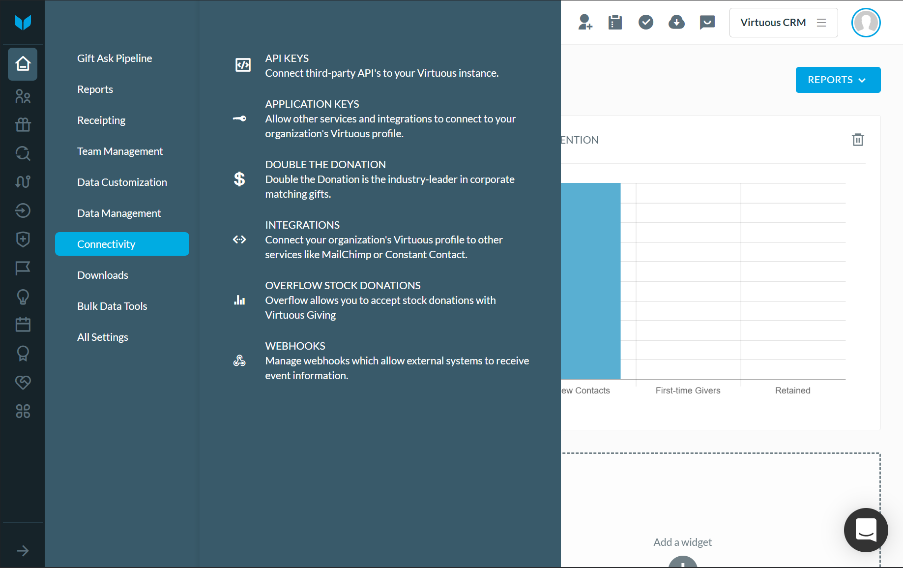Open the Virtuous CRM product switcher
This screenshot has height=568, width=903.
[783, 23]
